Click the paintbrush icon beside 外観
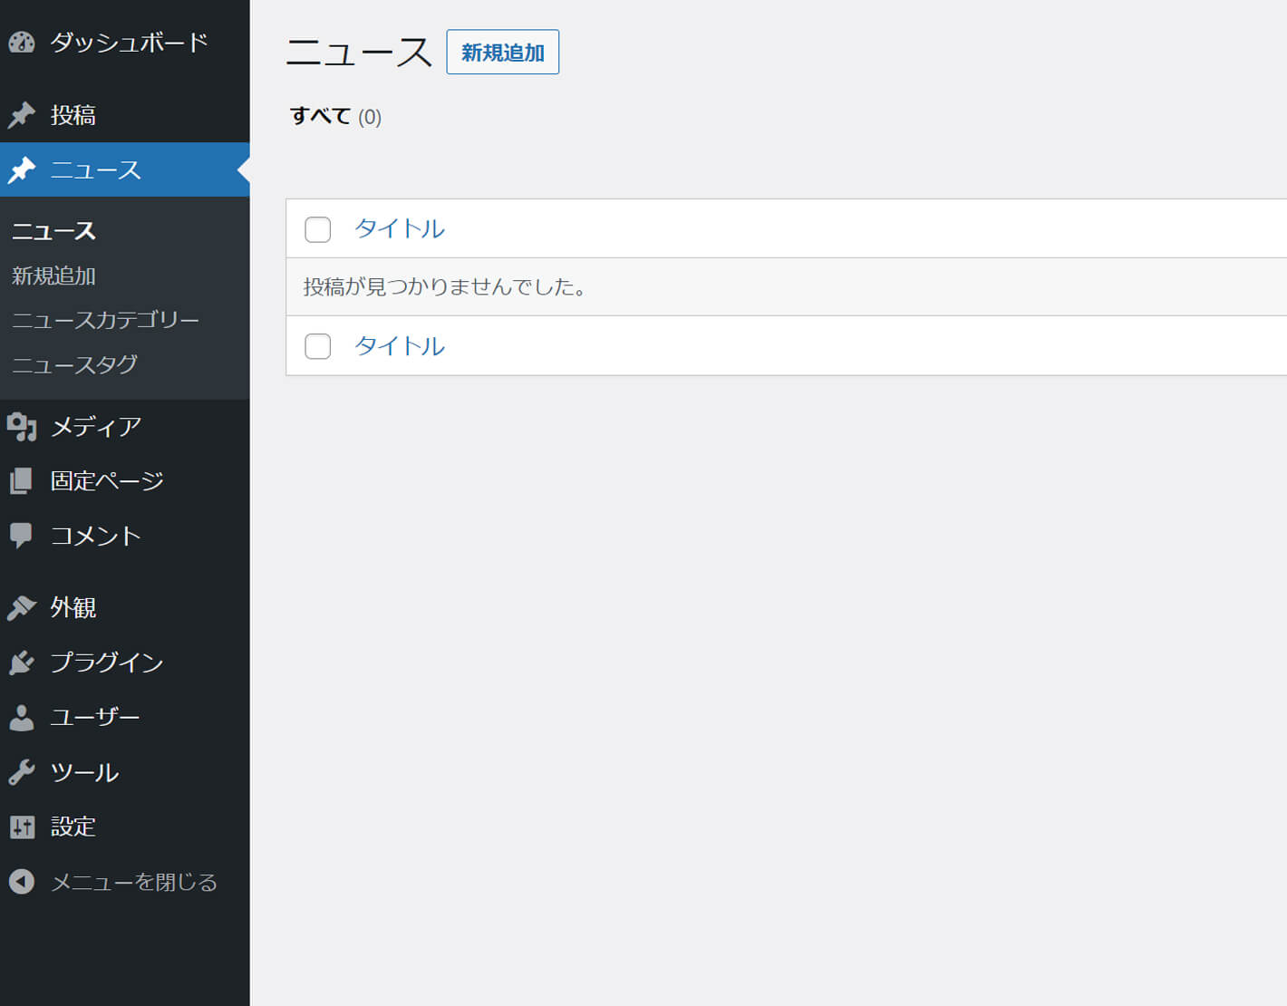The height and width of the screenshot is (1006, 1287). tap(22, 607)
